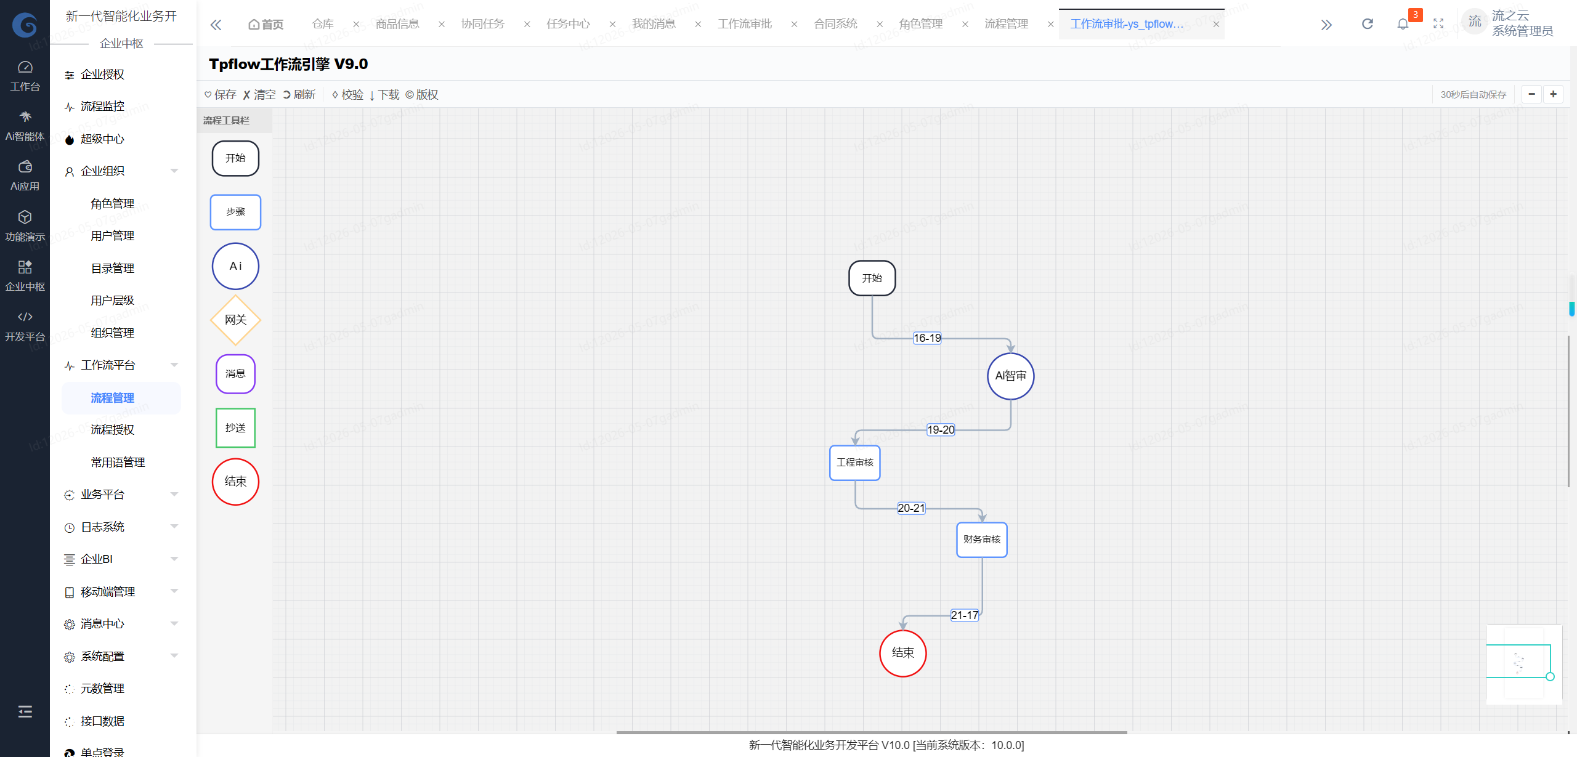Select the 开始 start node in flow toolbar
This screenshot has width=1577, height=757.
tap(235, 158)
